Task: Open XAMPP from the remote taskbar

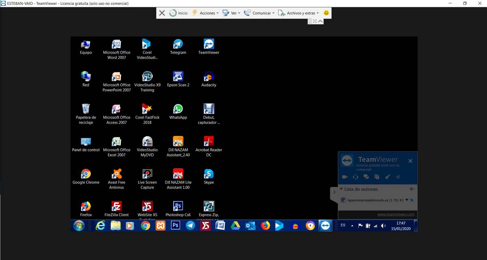Action: pyautogui.click(x=160, y=226)
